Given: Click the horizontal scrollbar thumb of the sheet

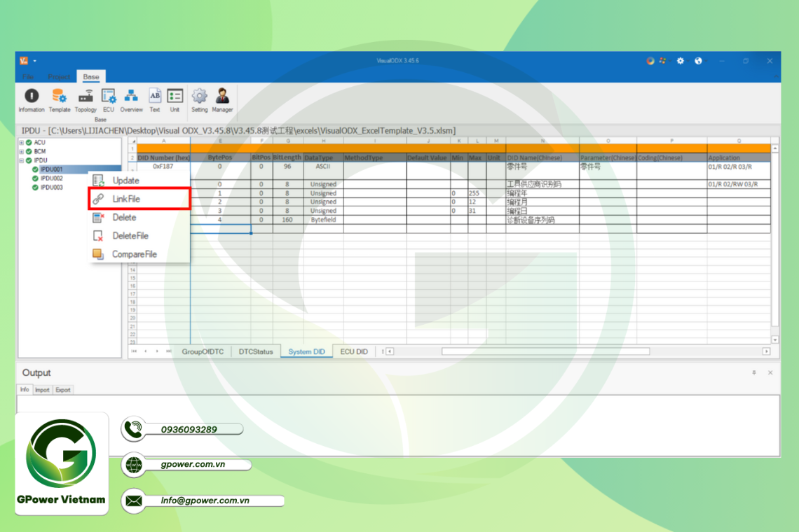Looking at the screenshot, I should 545,351.
